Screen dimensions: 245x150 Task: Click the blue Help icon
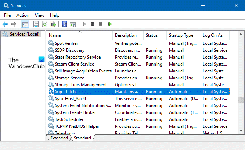pyautogui.click(x=64, y=24)
